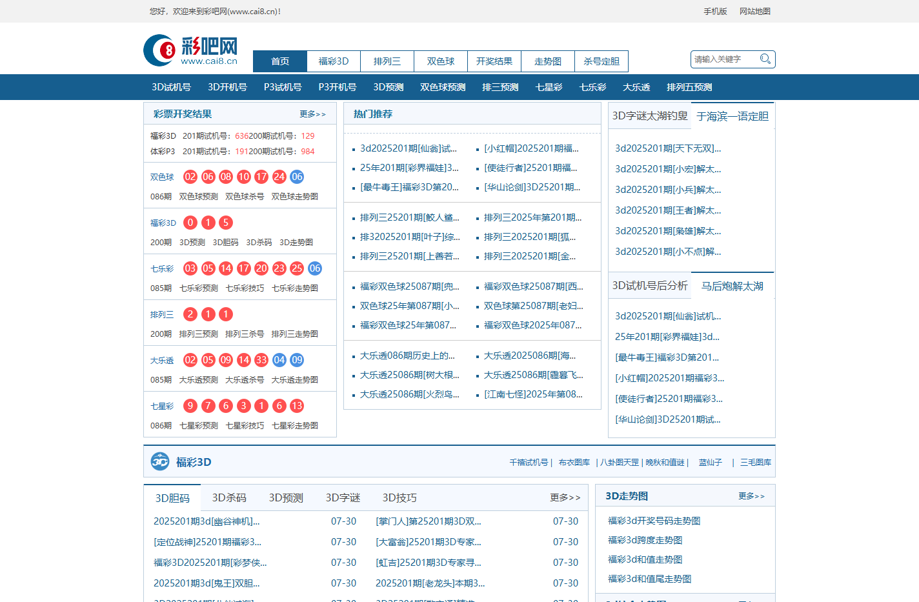The height and width of the screenshot is (602, 919).
Task: Click the blue 06 双色球 ball
Action: (297, 177)
